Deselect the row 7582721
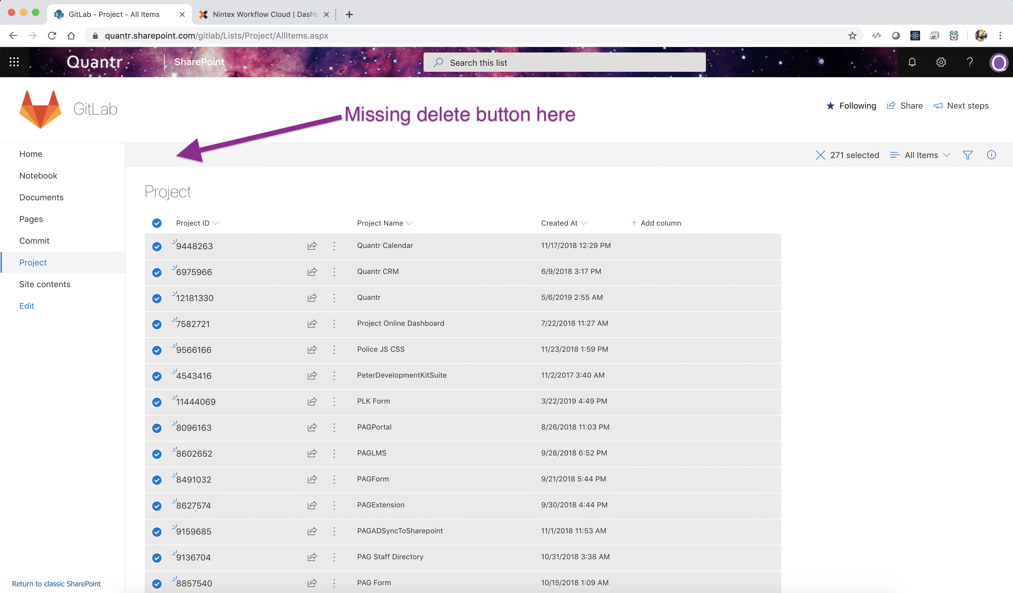The image size is (1013, 593). click(x=157, y=325)
